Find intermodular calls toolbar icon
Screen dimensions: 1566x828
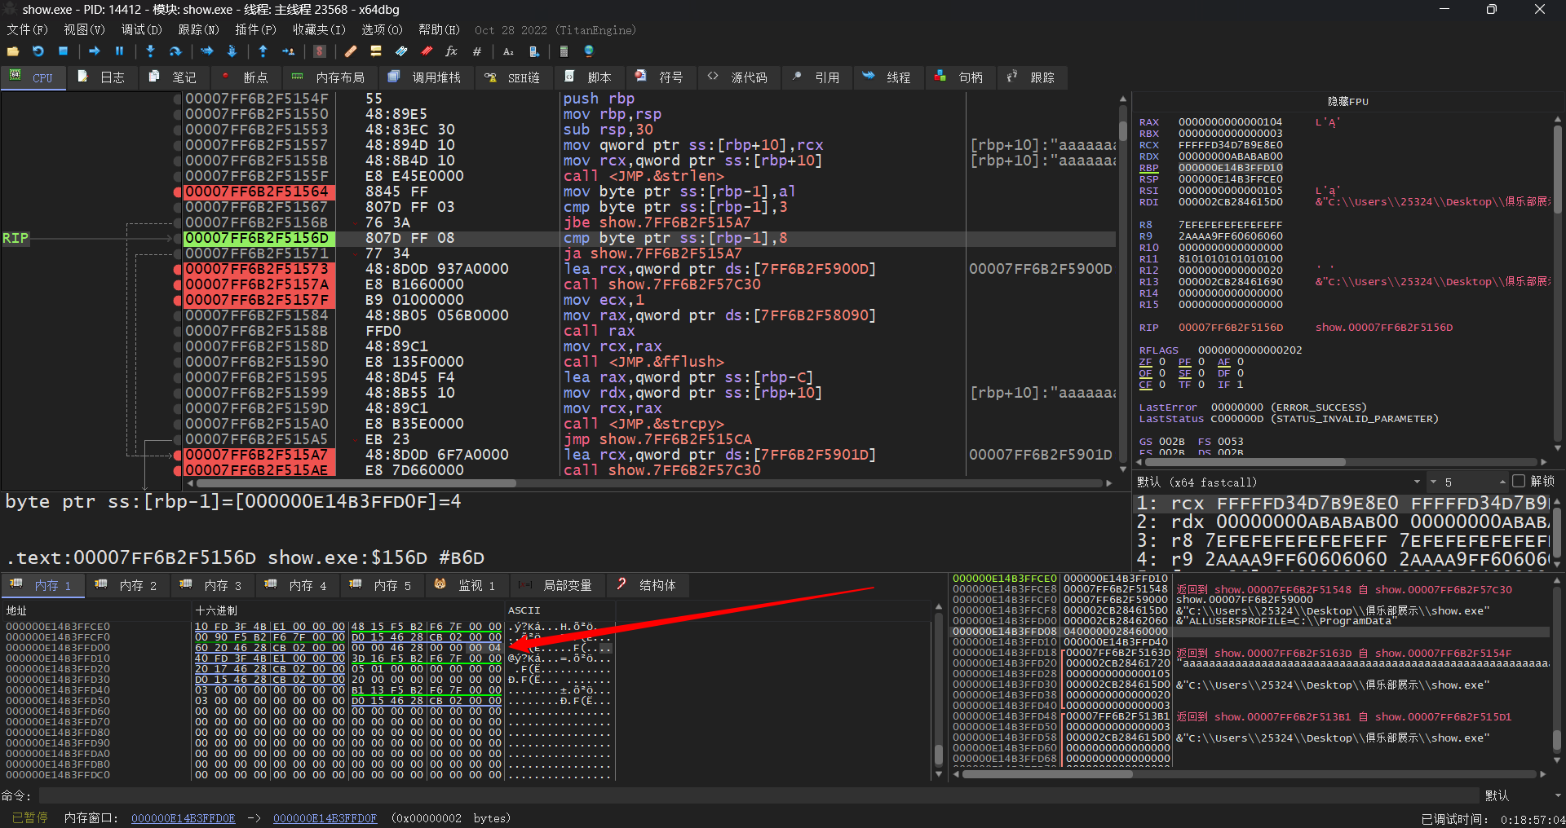(x=533, y=51)
